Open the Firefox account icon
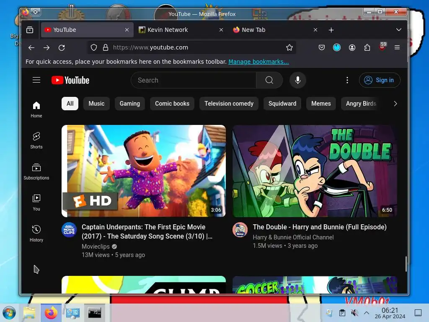The image size is (429, 322). (352, 48)
